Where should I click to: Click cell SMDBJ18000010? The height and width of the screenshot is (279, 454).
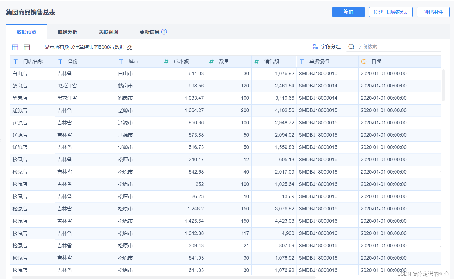327,74
